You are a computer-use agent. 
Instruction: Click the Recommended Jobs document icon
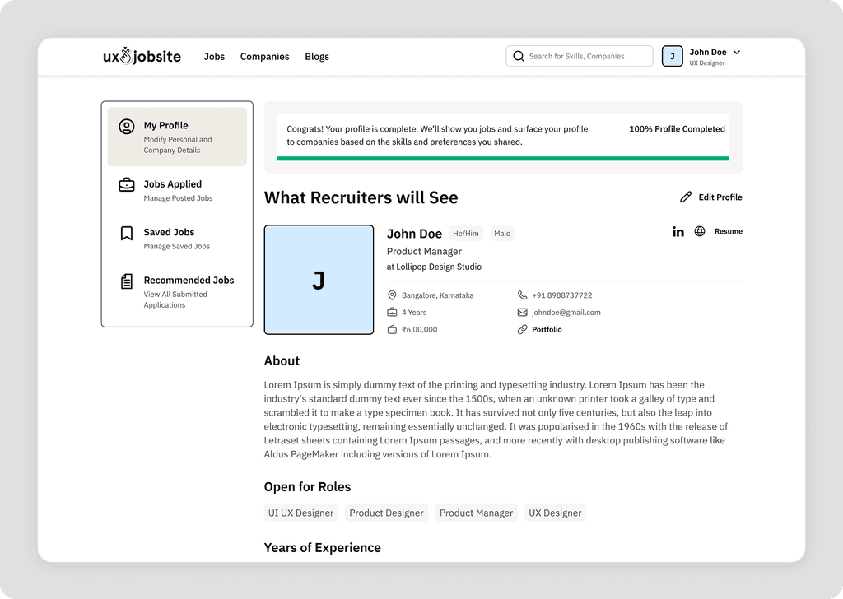[126, 281]
